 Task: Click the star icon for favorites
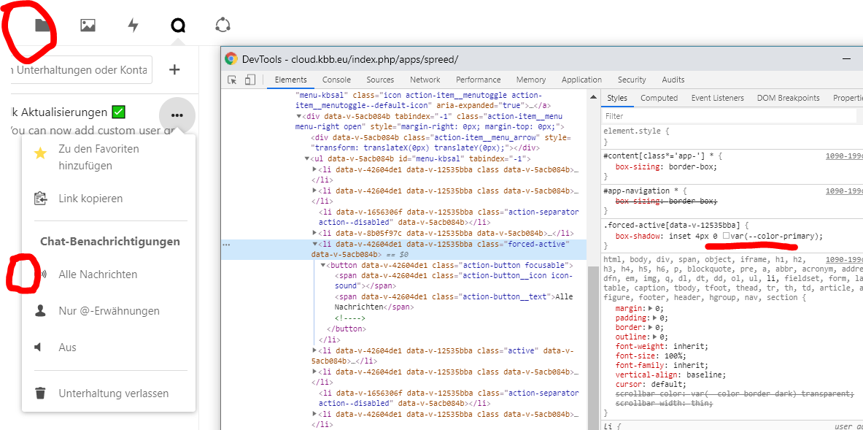40,153
